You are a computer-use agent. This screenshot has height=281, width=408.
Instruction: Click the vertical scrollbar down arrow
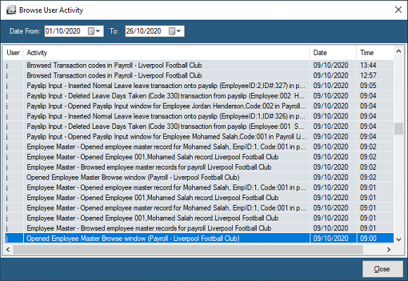(x=399, y=239)
